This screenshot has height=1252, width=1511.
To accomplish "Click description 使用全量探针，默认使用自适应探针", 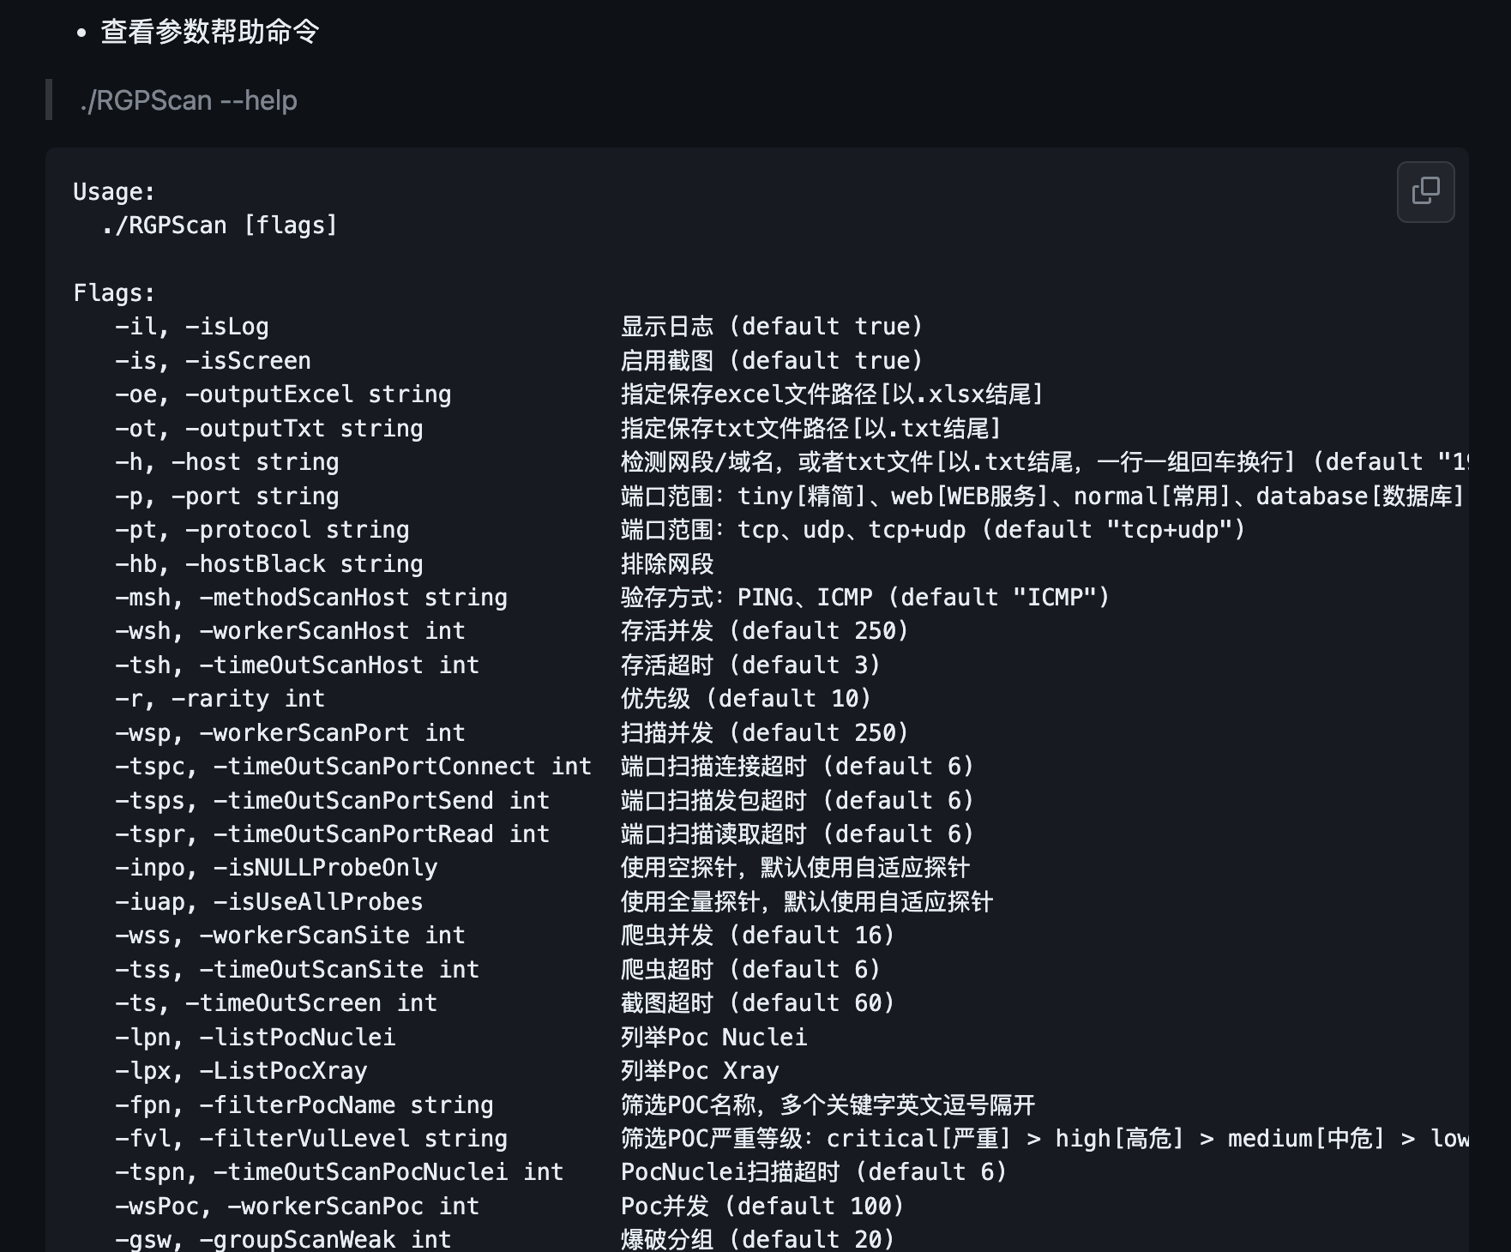I will [807, 902].
